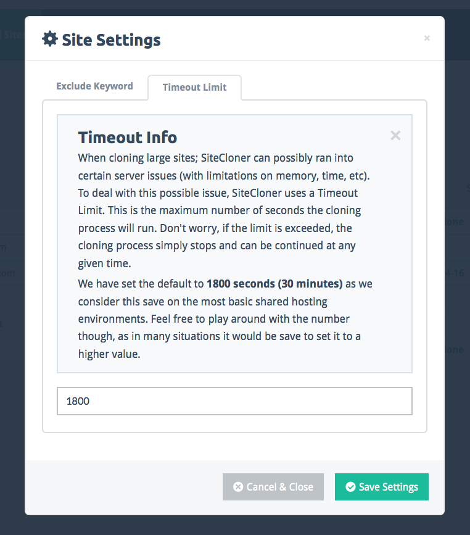
Task: Click the bold 1800 seconds (30 minutes) text
Action: (x=274, y=283)
